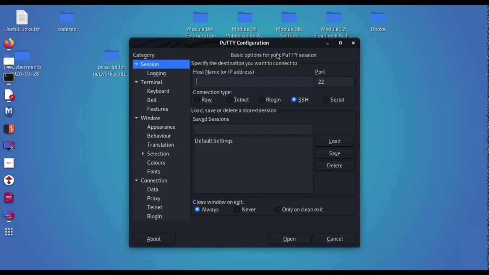This screenshot has height=275, width=489.
Task: Collapse the Window tree arrow
Action: [x=136, y=118]
